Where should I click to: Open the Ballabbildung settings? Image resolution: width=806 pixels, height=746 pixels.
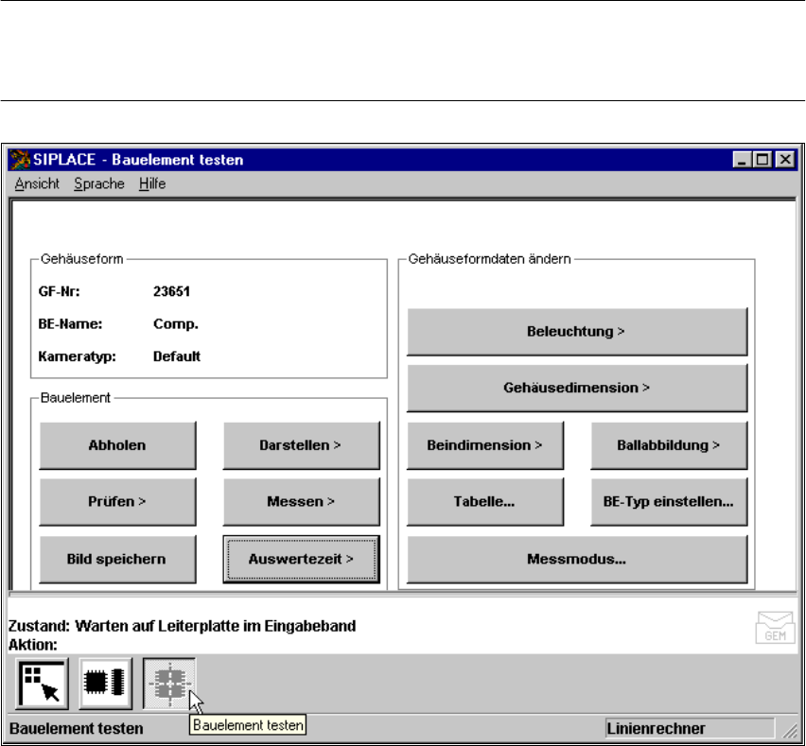pos(668,445)
